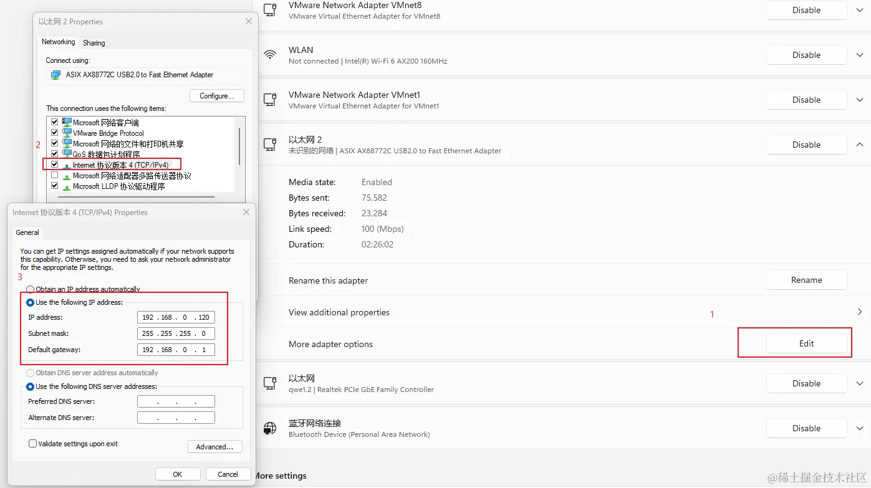Click the ASIX adapter icon under Connect using
This screenshot has width=871, height=488.
coord(56,75)
